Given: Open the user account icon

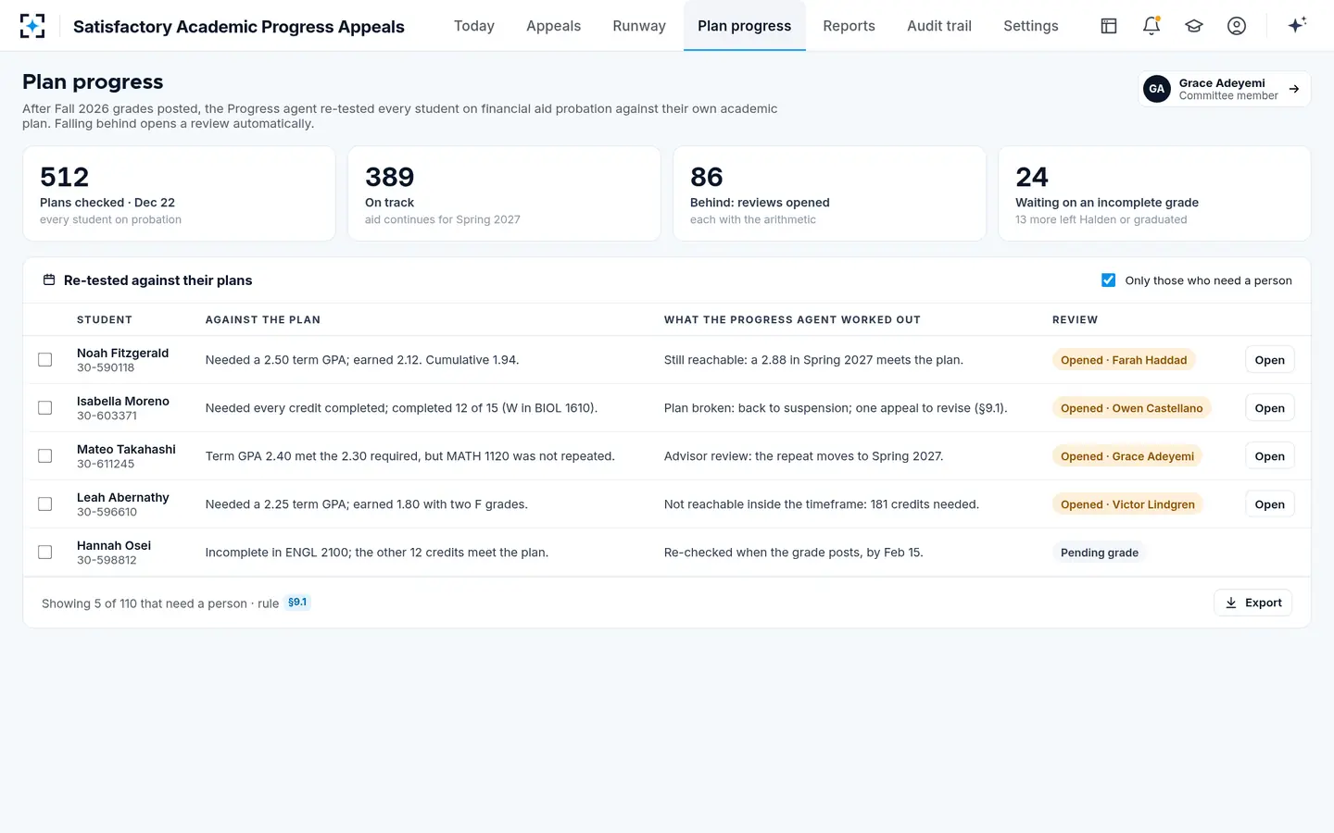Looking at the screenshot, I should tap(1237, 26).
